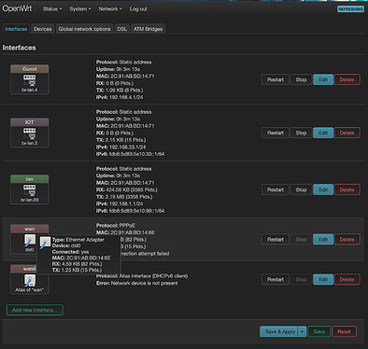Click the Interfaces section heading

pyautogui.click(x=20, y=48)
